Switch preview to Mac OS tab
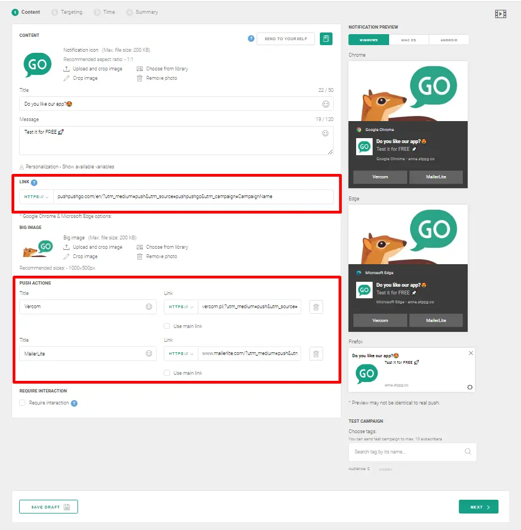Image resolution: width=521 pixels, height=530 pixels. 409,40
